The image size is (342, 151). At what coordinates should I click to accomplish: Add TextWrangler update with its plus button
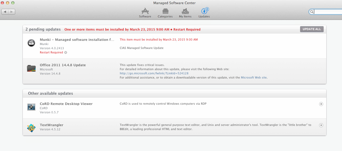coord(321,125)
